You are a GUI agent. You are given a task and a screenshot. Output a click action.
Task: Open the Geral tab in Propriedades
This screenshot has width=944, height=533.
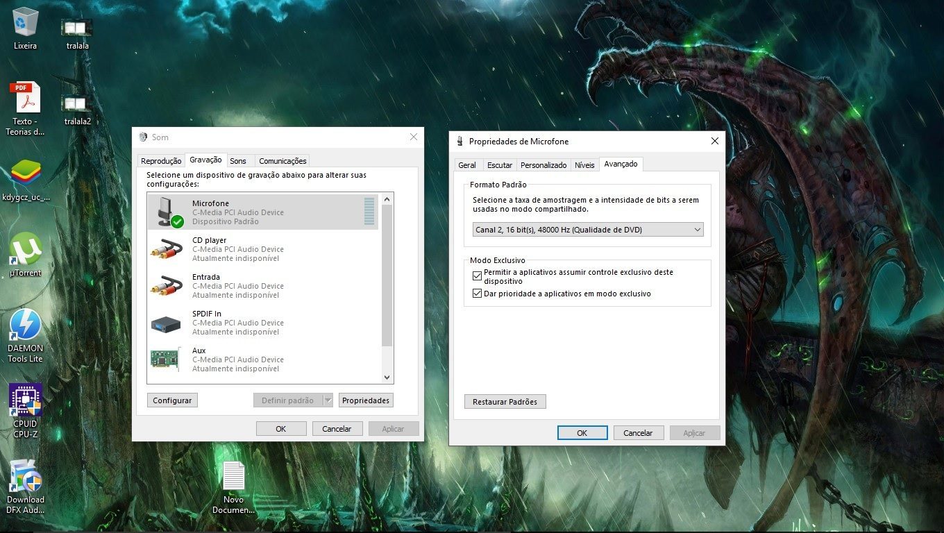pos(467,165)
